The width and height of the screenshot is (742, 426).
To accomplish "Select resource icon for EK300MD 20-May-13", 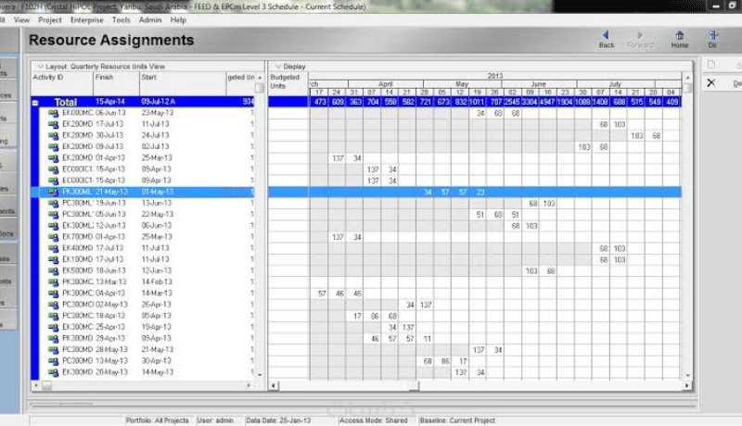I will point(54,372).
